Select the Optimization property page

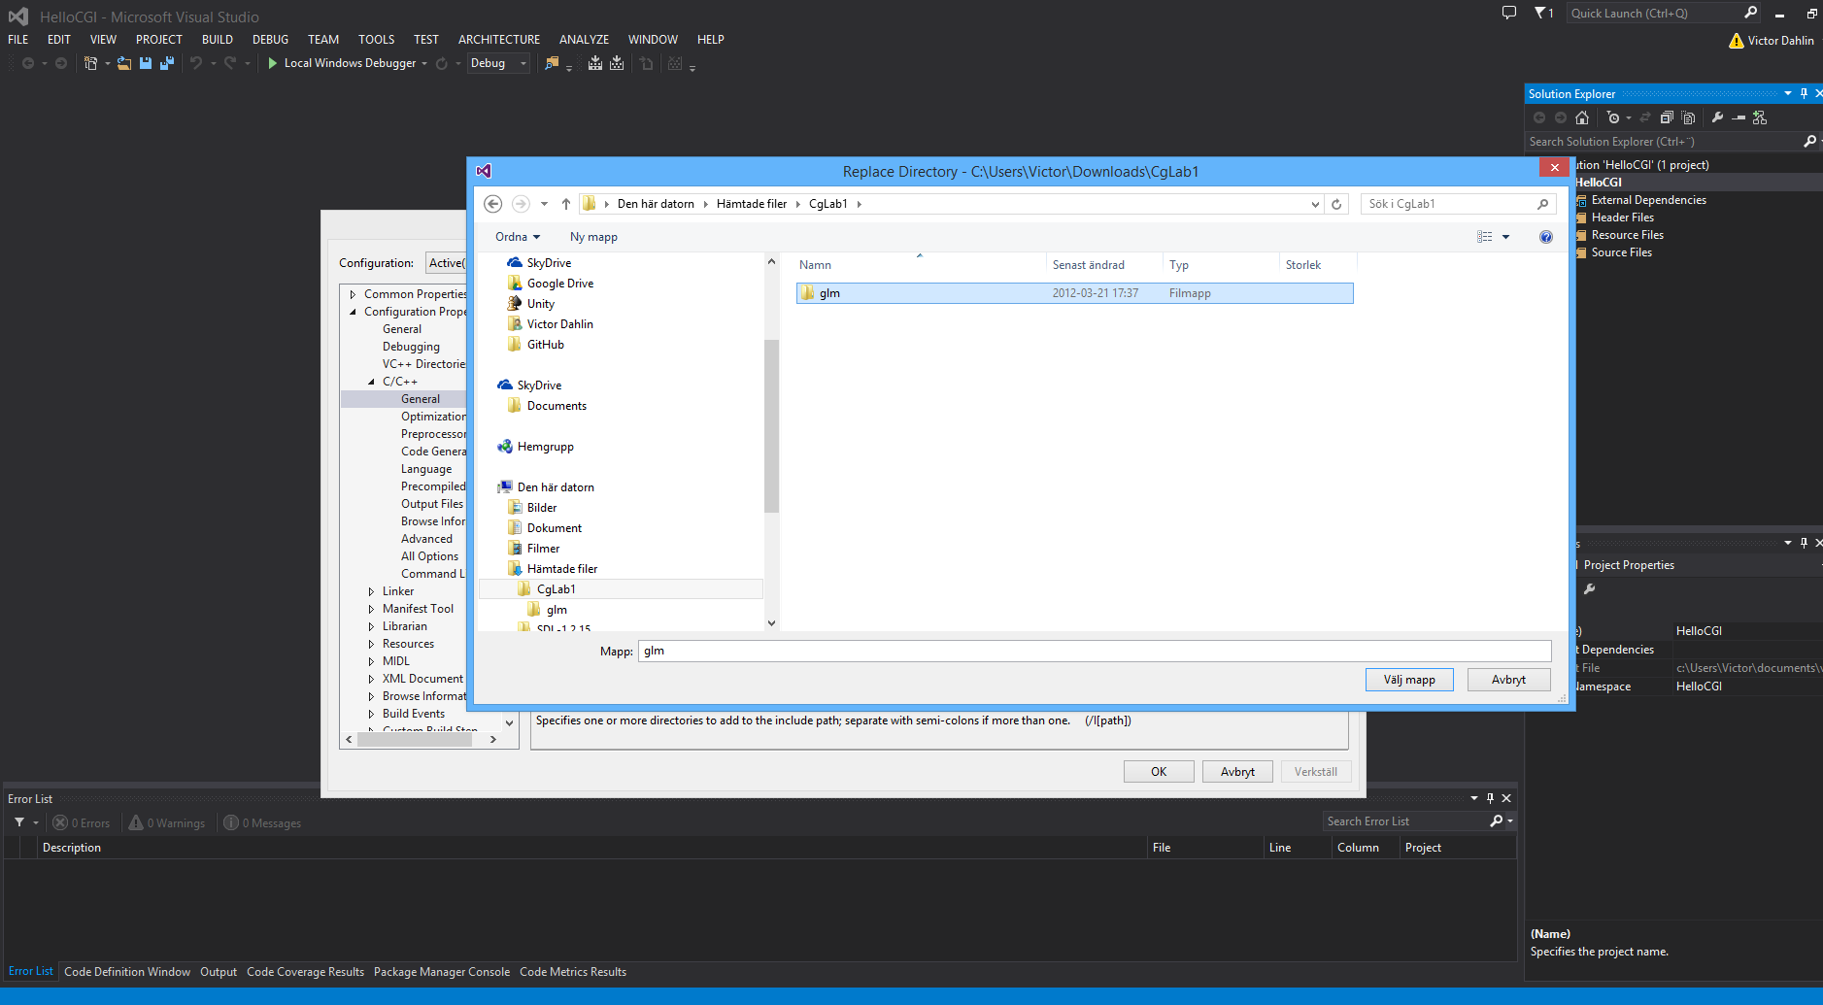pyautogui.click(x=433, y=417)
